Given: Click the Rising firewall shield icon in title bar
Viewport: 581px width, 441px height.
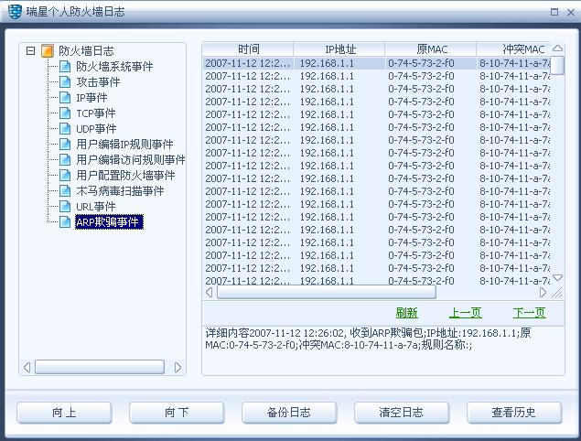Looking at the screenshot, I should (15, 12).
